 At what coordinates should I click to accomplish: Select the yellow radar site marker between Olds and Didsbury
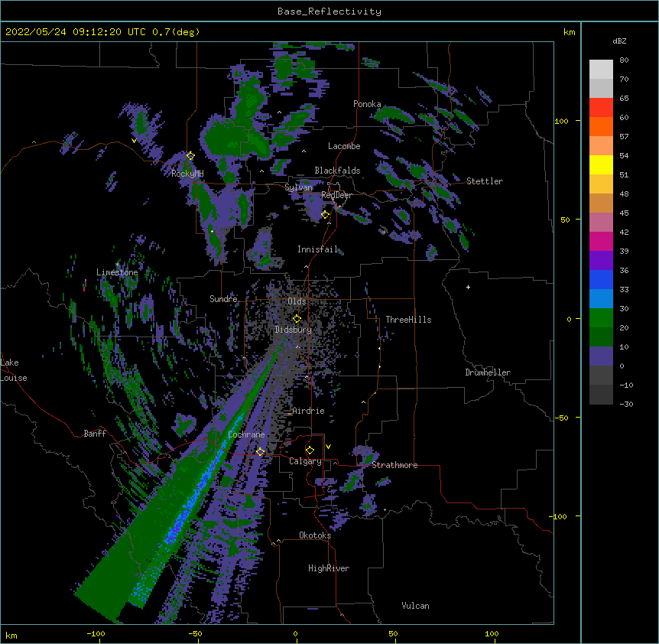coord(297,318)
